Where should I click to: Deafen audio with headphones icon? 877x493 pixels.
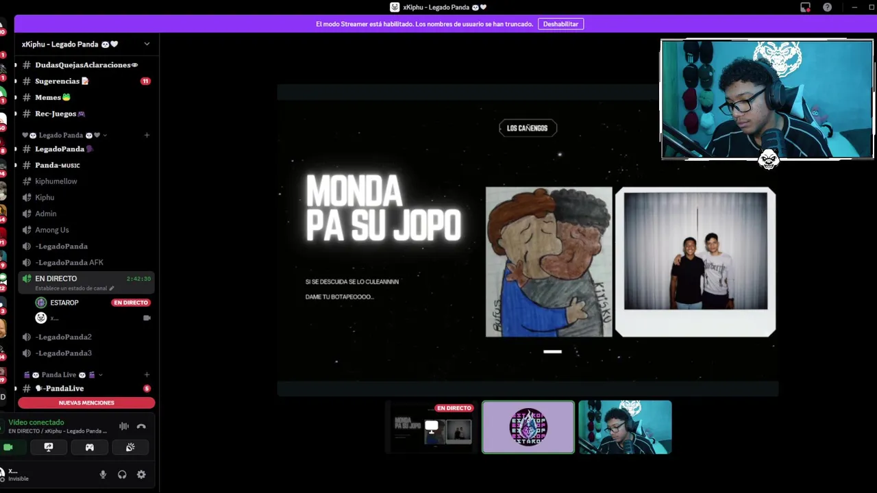pyautogui.click(x=122, y=475)
